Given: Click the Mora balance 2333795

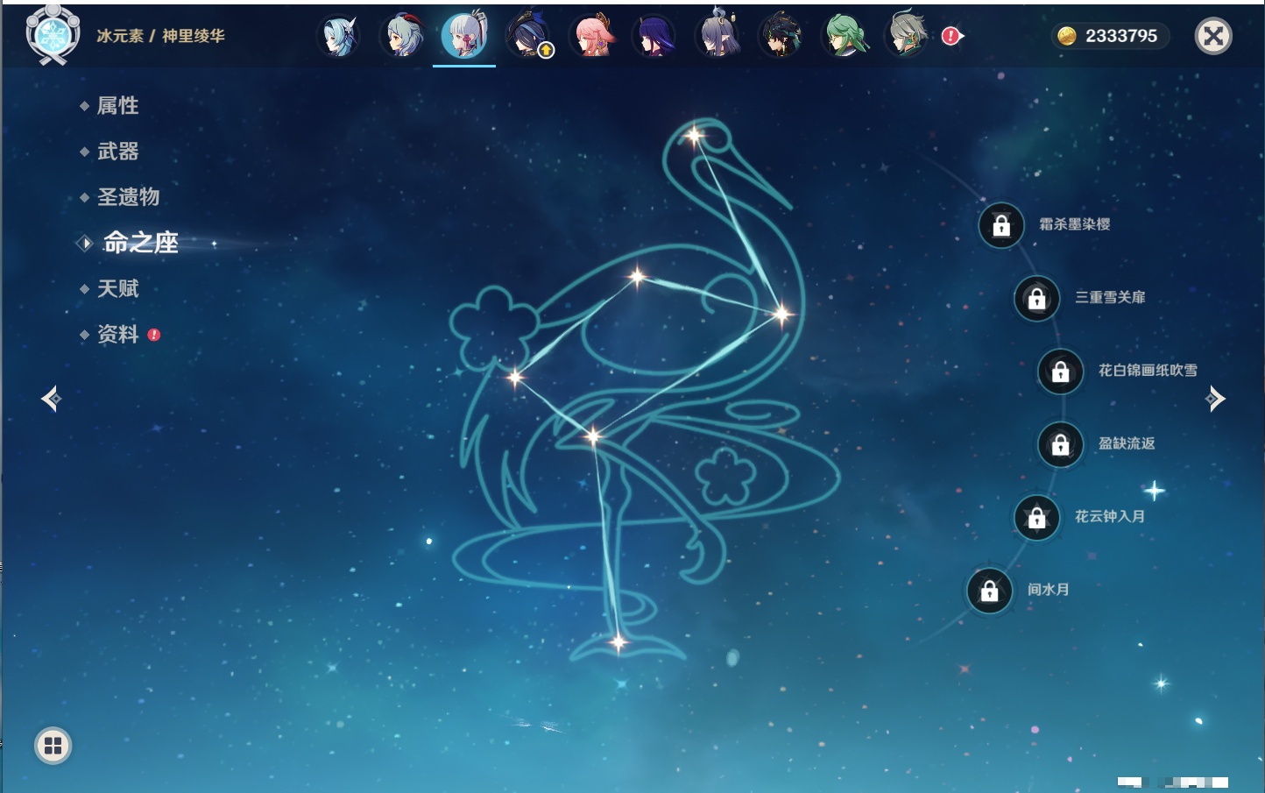Looking at the screenshot, I should coord(1109,36).
